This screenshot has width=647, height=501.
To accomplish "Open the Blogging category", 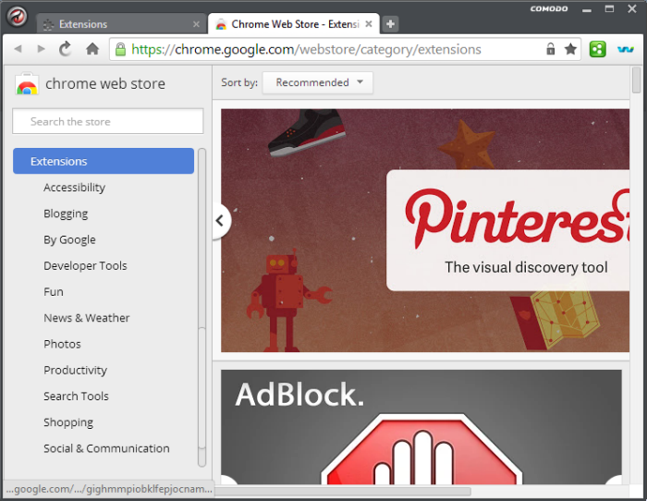I will click(x=66, y=214).
